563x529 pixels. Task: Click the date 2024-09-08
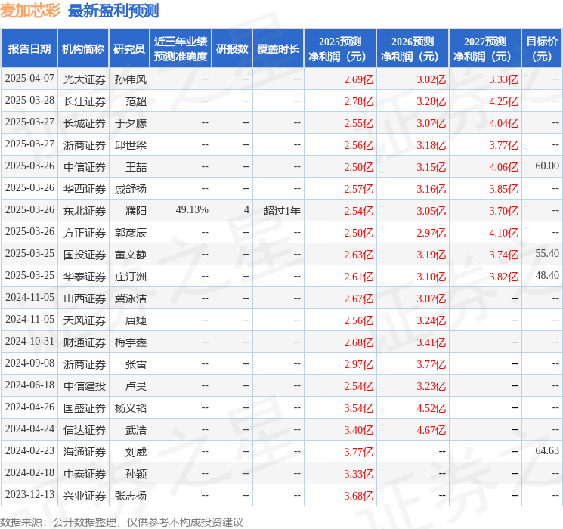(x=29, y=363)
